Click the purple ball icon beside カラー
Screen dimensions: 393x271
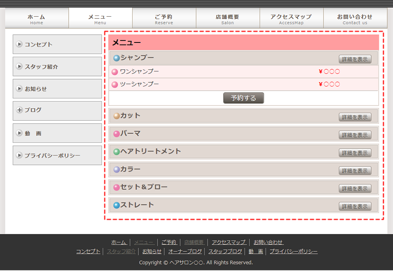tap(117, 170)
